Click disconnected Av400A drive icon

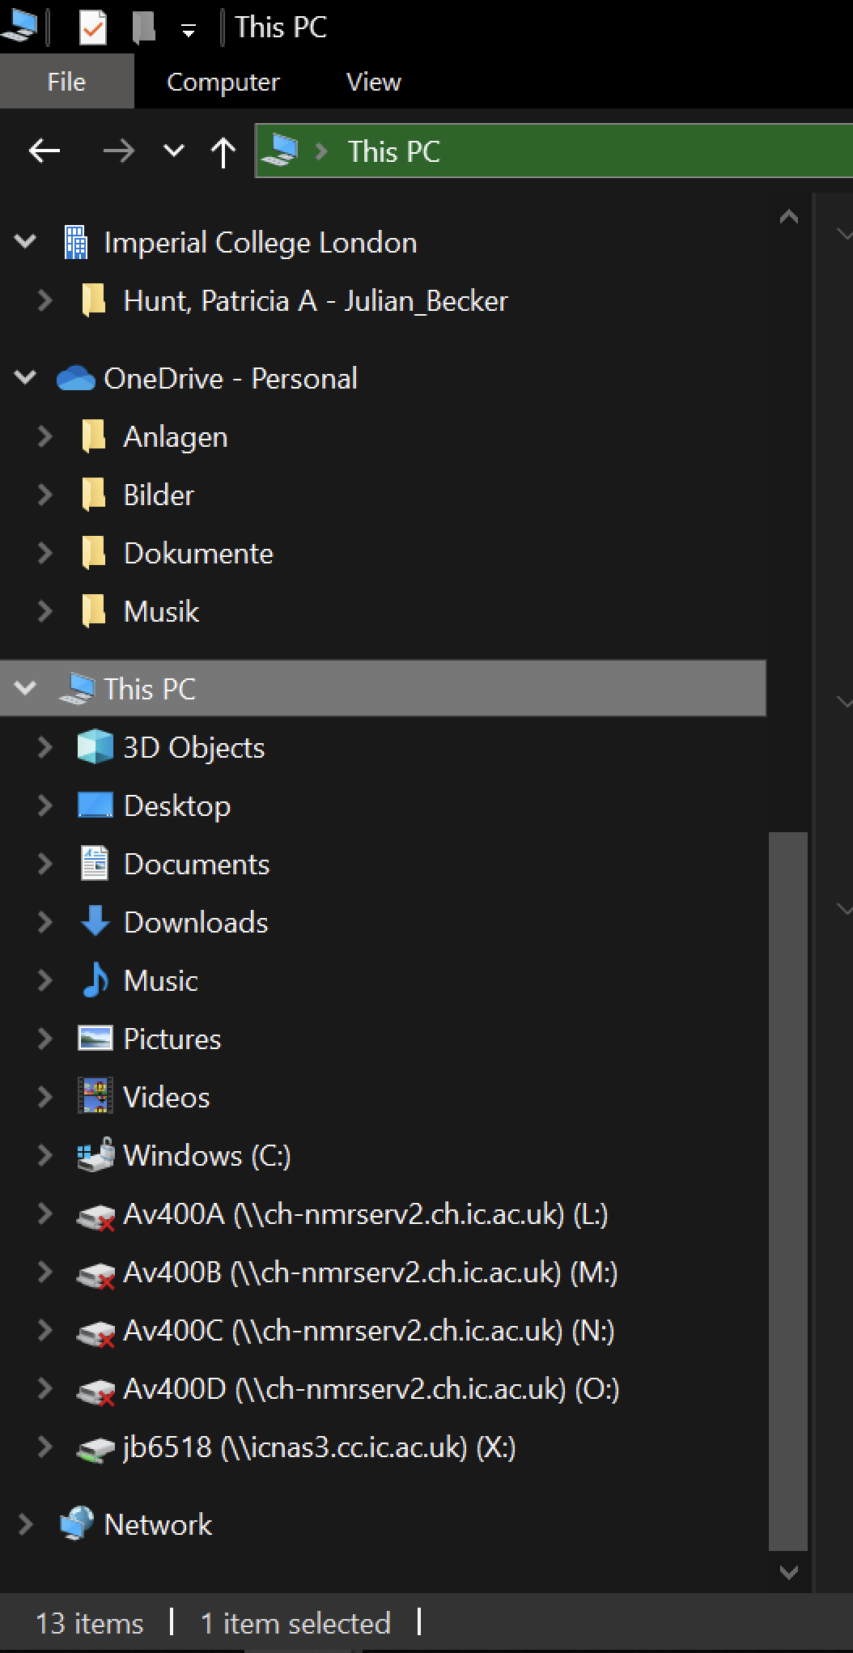[95, 1215]
